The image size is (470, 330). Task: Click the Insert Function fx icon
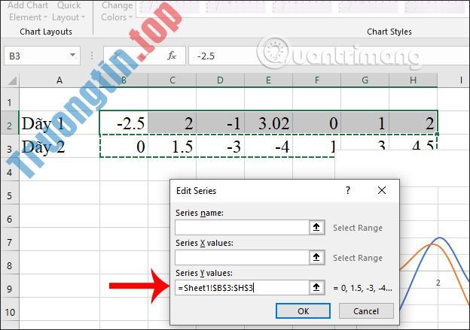pos(172,56)
